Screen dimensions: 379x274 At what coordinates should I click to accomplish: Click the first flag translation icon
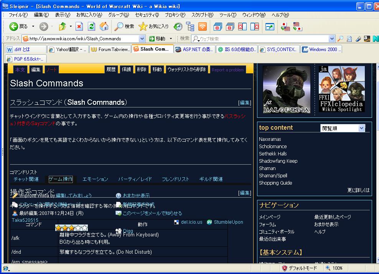tap(285, 26)
